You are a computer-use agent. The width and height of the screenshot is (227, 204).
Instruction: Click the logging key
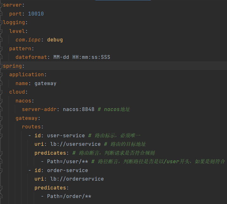click(14, 22)
